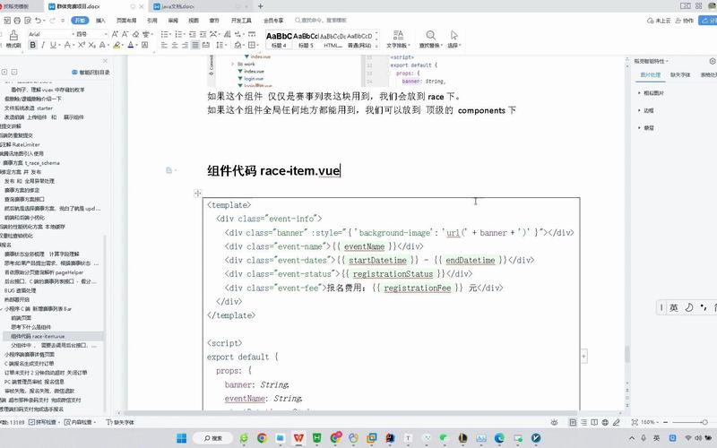Toggle 拼写检查 in status bar

43,422
